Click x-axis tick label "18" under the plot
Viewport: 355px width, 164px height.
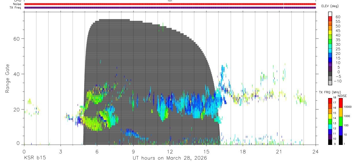coord(243,152)
